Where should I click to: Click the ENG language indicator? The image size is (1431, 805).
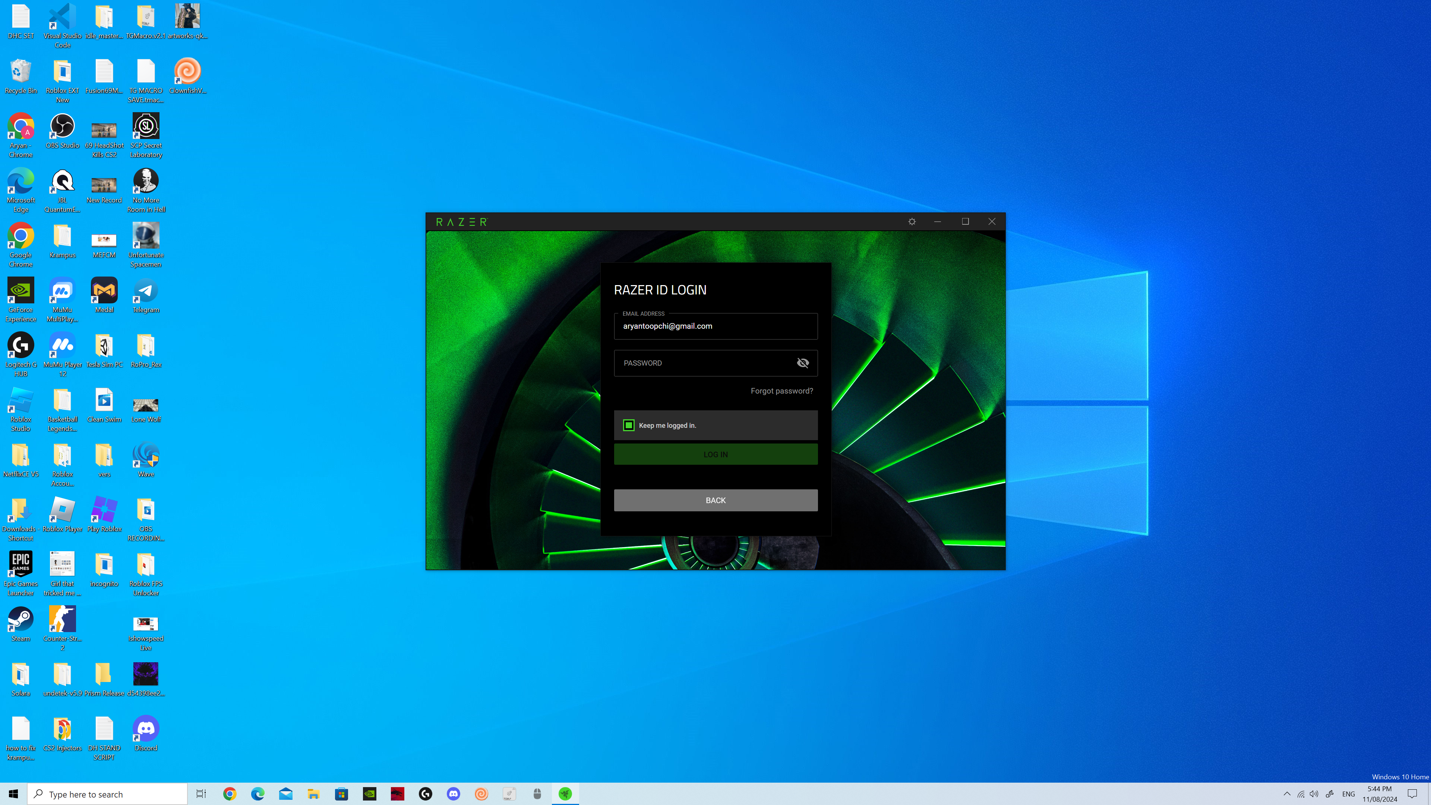pos(1348,794)
